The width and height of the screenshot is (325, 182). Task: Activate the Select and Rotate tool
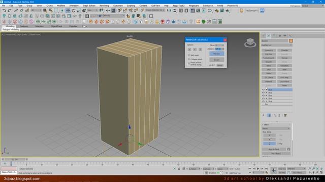click(73, 11)
